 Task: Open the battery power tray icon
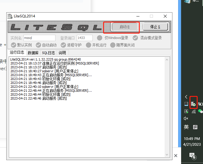click(x=200, y=104)
